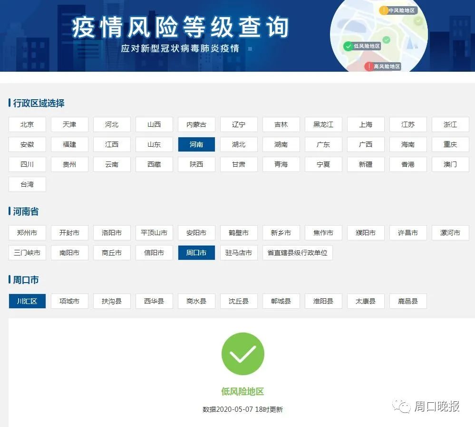Screen dimensions: 475x427
Task: Open 省直辖县级行政单位 option
Action: tap(297, 253)
